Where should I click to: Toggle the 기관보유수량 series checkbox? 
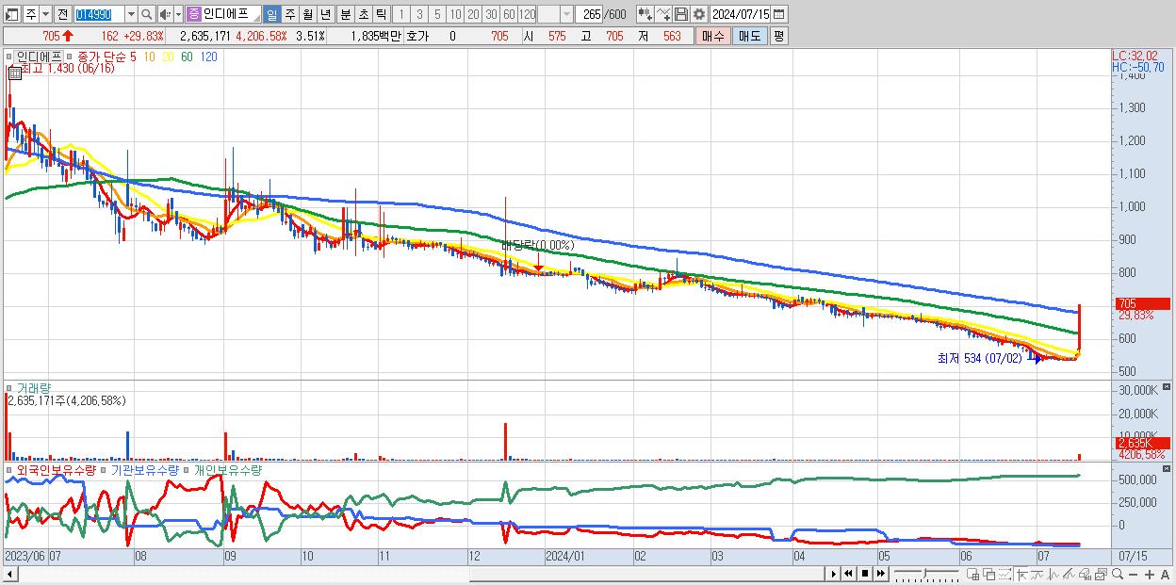pyautogui.click(x=105, y=469)
